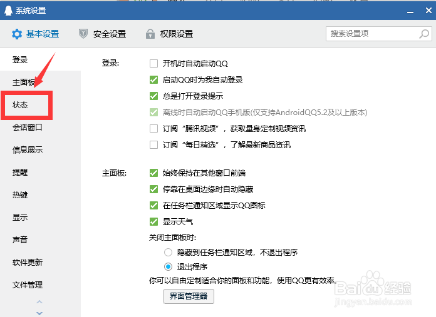Image resolution: width=436 pixels, height=317 pixels.
Task: Click the padlock icon for 权限设置
Action: click(x=150, y=34)
